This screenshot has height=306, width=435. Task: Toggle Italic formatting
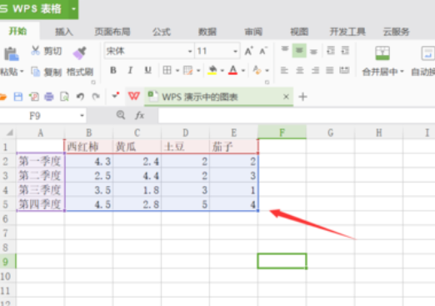click(130, 70)
